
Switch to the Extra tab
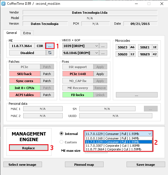click(x=27, y=33)
